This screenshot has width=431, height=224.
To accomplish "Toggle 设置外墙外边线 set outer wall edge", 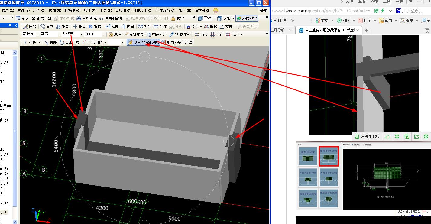I will [x=144, y=42].
